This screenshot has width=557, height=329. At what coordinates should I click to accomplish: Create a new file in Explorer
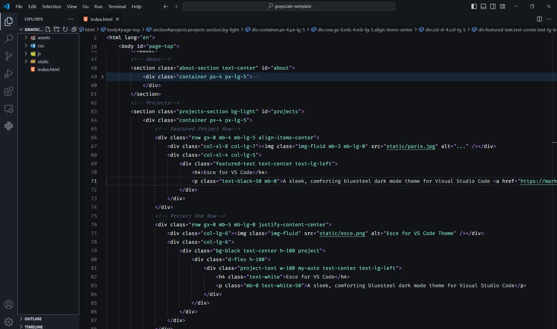click(x=48, y=29)
